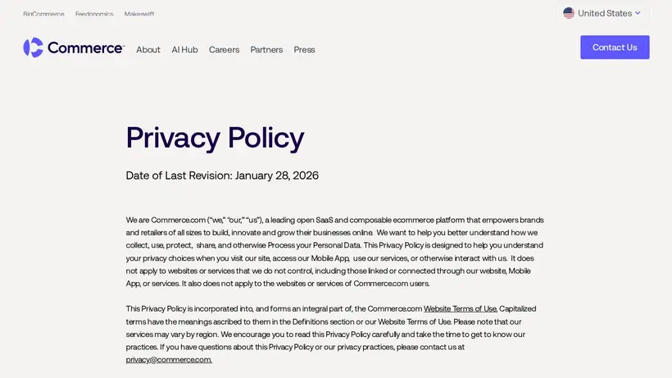672x378 pixels.
Task: Open the BigCommerce top link
Action: 43,14
